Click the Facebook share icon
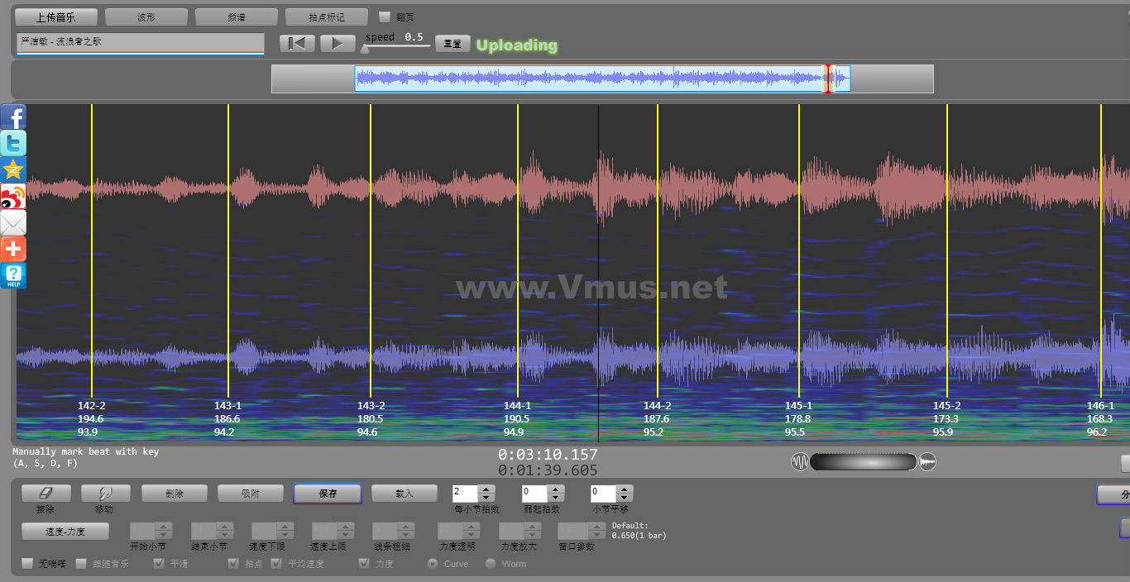 [13, 117]
